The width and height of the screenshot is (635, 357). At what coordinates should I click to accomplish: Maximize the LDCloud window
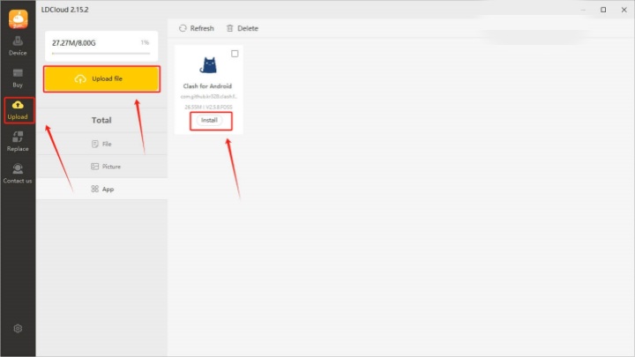point(602,10)
